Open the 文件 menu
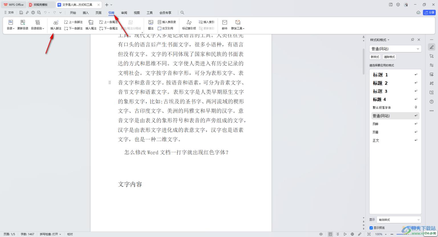 9,13
